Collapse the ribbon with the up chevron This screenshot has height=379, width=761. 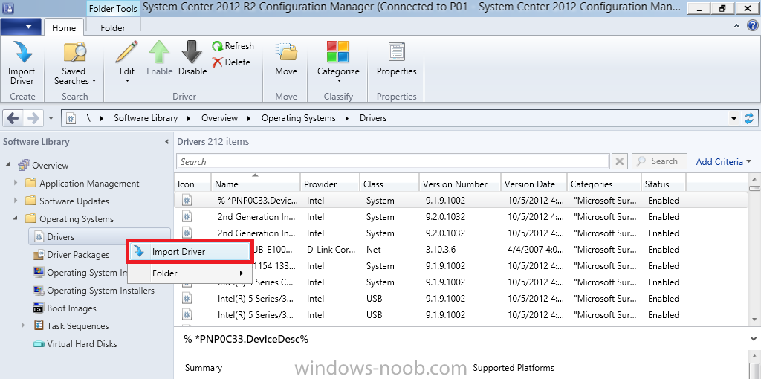click(737, 27)
